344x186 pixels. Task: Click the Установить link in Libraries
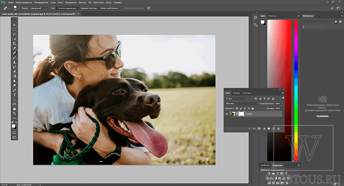(x=322, y=116)
